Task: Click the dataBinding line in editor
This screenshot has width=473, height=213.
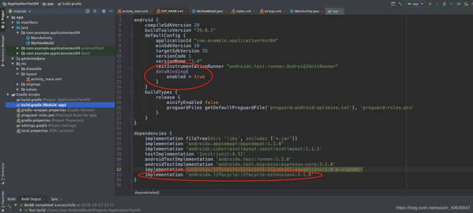Action: (x=172, y=71)
